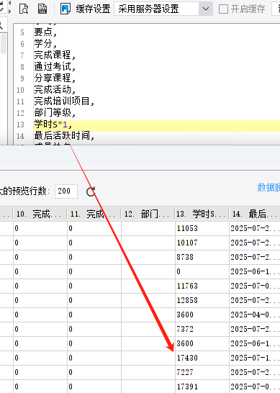280x393 pixels.
Task: Click SQL line 完成活动,
Action: point(55,90)
